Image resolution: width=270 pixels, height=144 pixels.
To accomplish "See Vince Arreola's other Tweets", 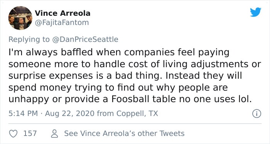I will point(124,133).
